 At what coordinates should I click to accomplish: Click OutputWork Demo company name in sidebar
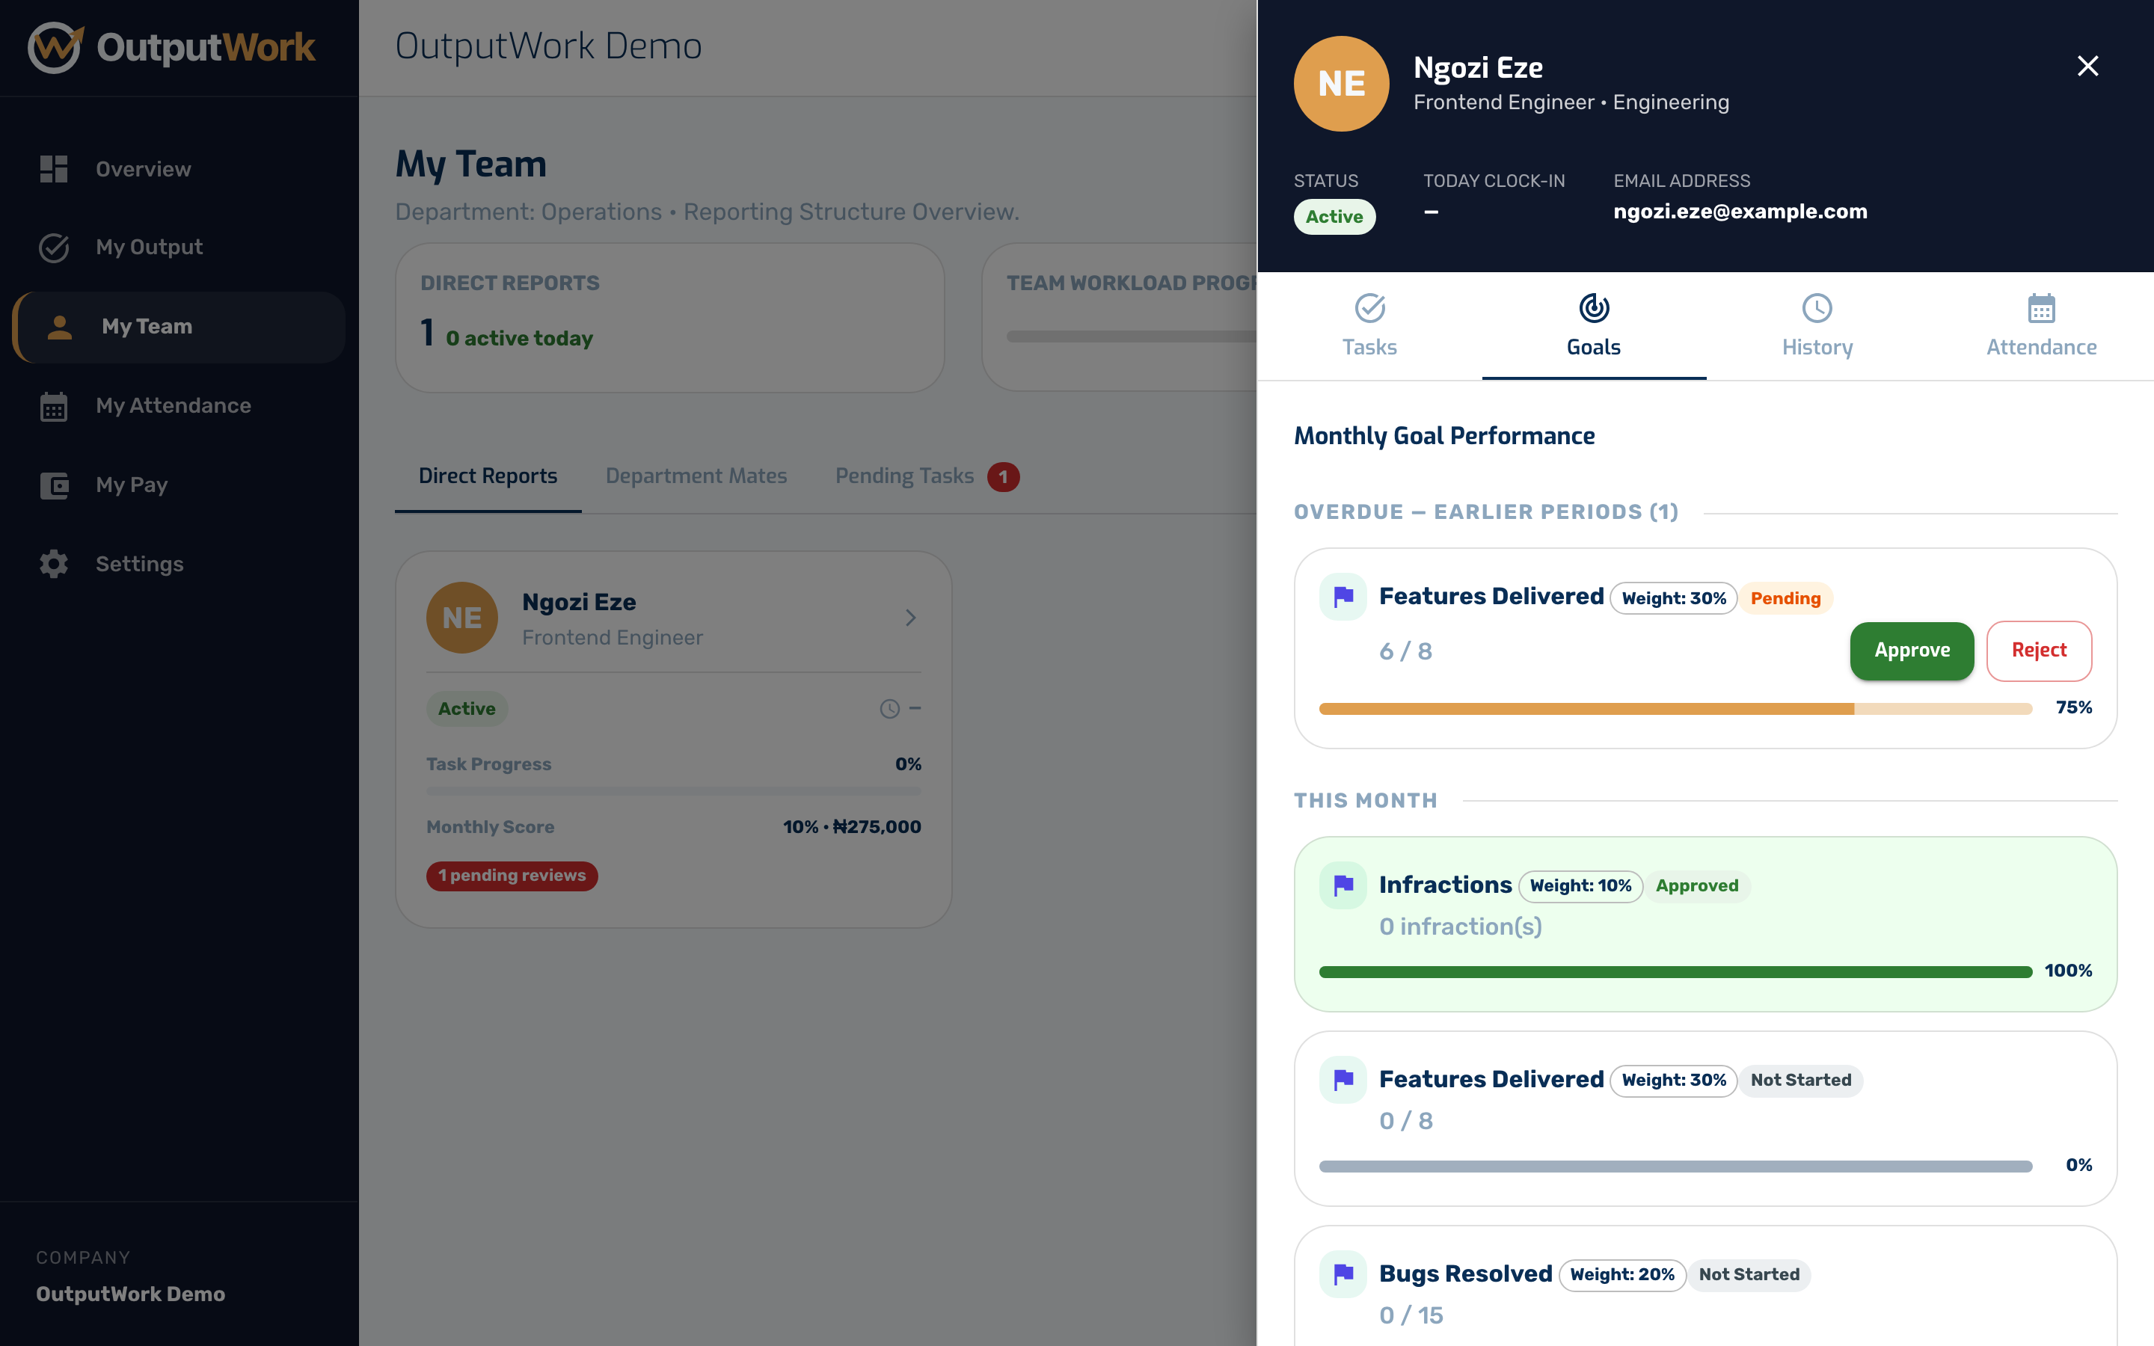pos(130,1294)
